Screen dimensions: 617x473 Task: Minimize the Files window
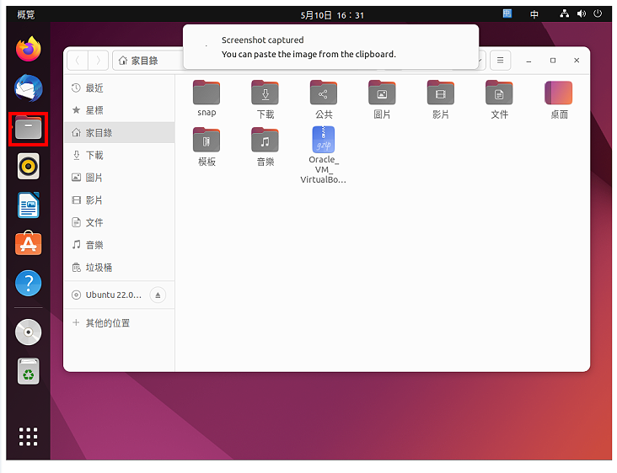528,61
